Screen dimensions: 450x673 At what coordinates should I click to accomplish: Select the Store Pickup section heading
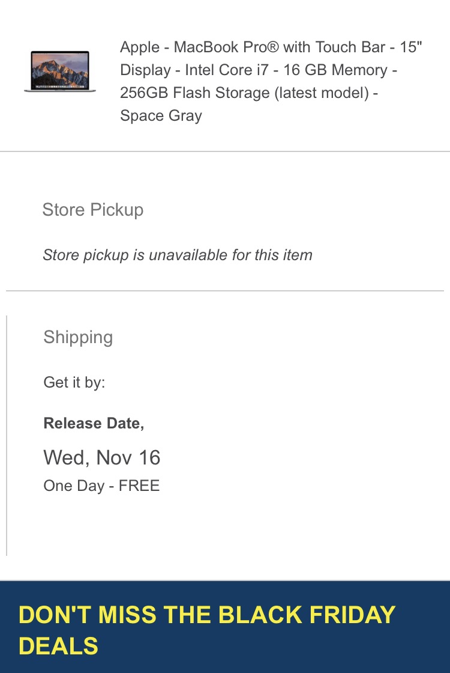pyautogui.click(x=92, y=210)
